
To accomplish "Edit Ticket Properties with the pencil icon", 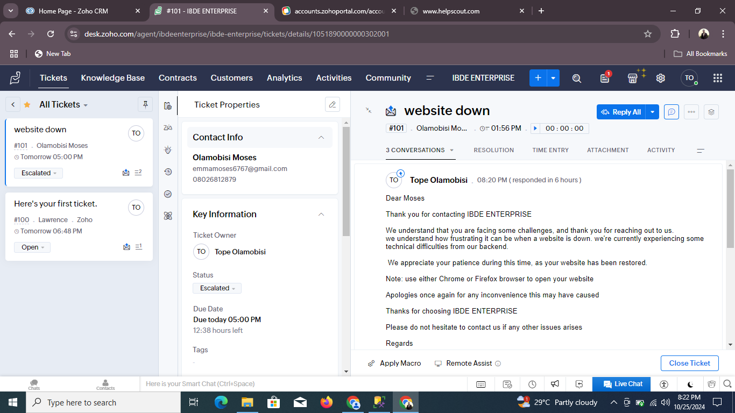I will point(333,104).
